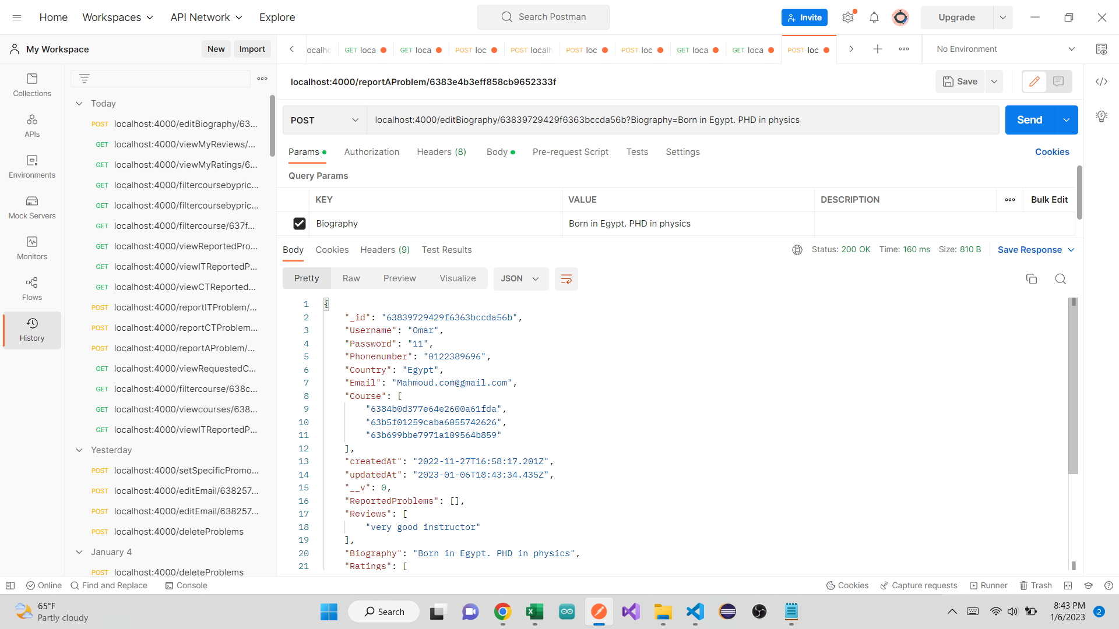Select the Raw response view tab
This screenshot has width=1119, height=629.
pyautogui.click(x=351, y=279)
